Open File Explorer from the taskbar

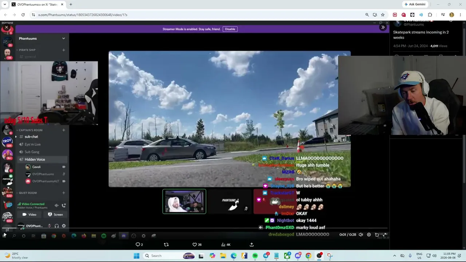223,256
